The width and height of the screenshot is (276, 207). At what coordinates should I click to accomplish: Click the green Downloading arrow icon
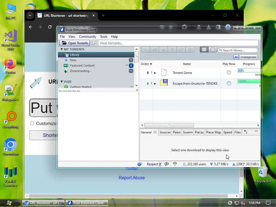(66, 71)
